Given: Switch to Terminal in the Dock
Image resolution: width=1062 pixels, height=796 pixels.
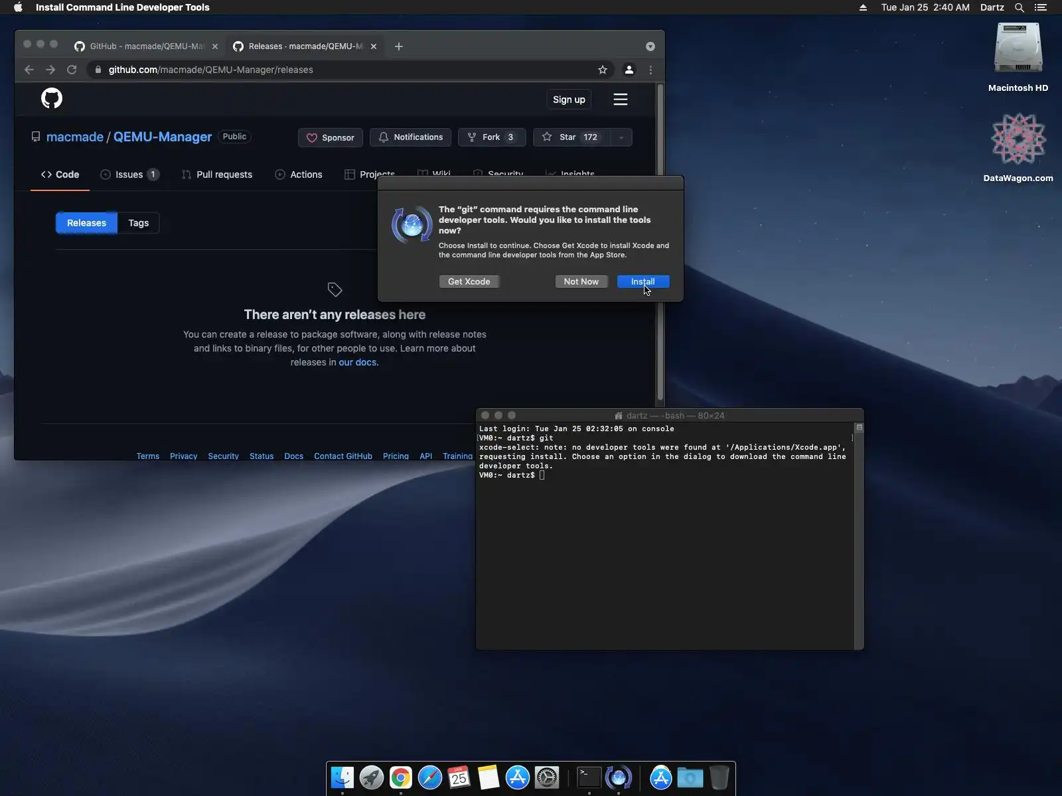Looking at the screenshot, I should coord(589,777).
